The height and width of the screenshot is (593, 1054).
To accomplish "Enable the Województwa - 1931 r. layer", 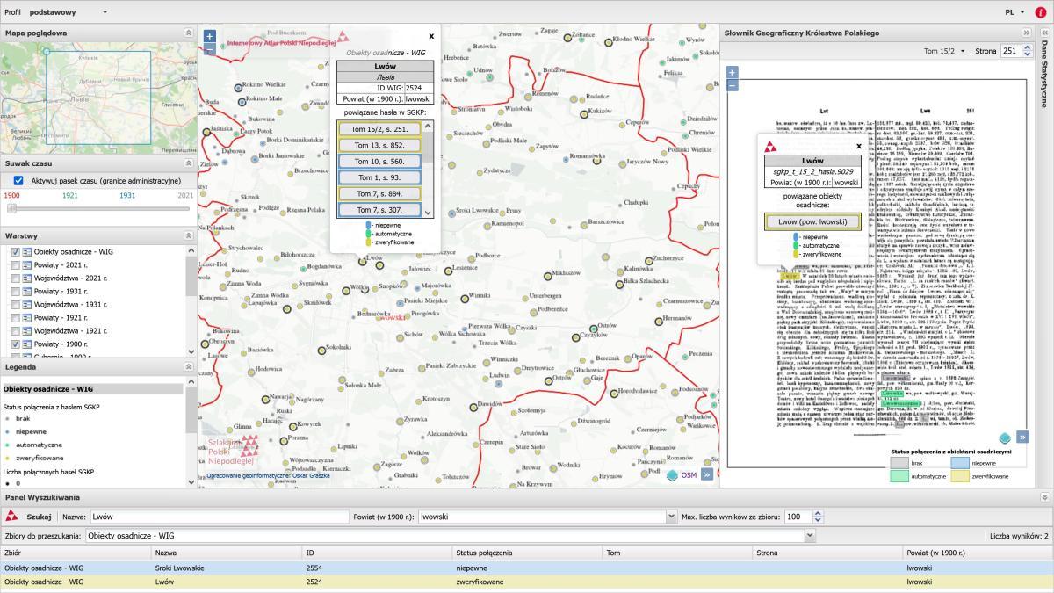I will pos(16,305).
